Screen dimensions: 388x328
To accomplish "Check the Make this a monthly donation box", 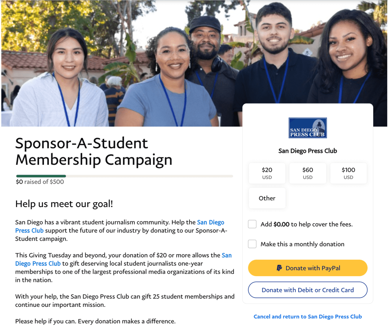I will click(x=252, y=244).
